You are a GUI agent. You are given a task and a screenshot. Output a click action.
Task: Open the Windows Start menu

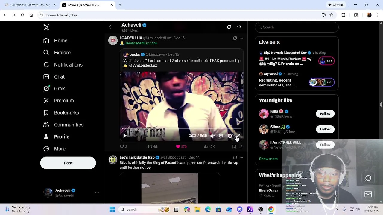pyautogui.click(x=112, y=209)
